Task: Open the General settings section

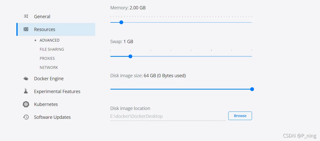Action: [x=42, y=16]
